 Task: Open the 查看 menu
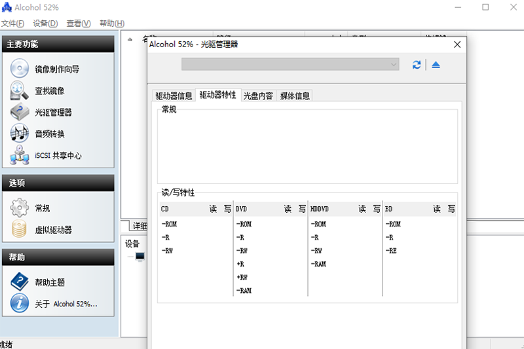point(78,24)
